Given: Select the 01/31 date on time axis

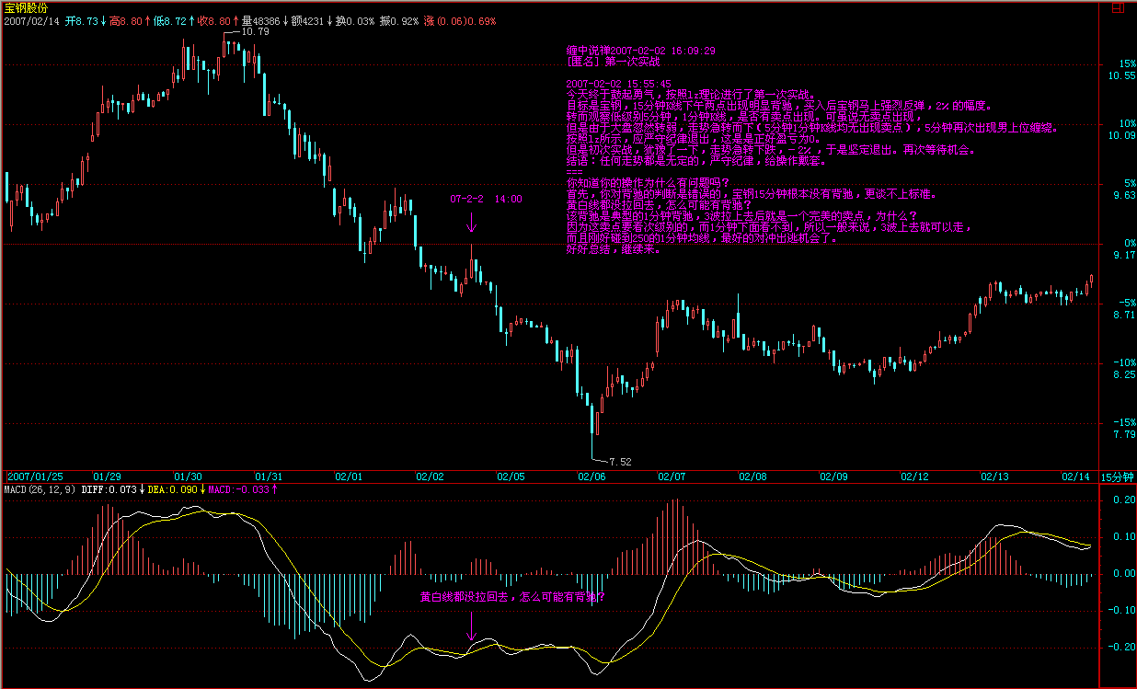Looking at the screenshot, I should coord(268,477).
